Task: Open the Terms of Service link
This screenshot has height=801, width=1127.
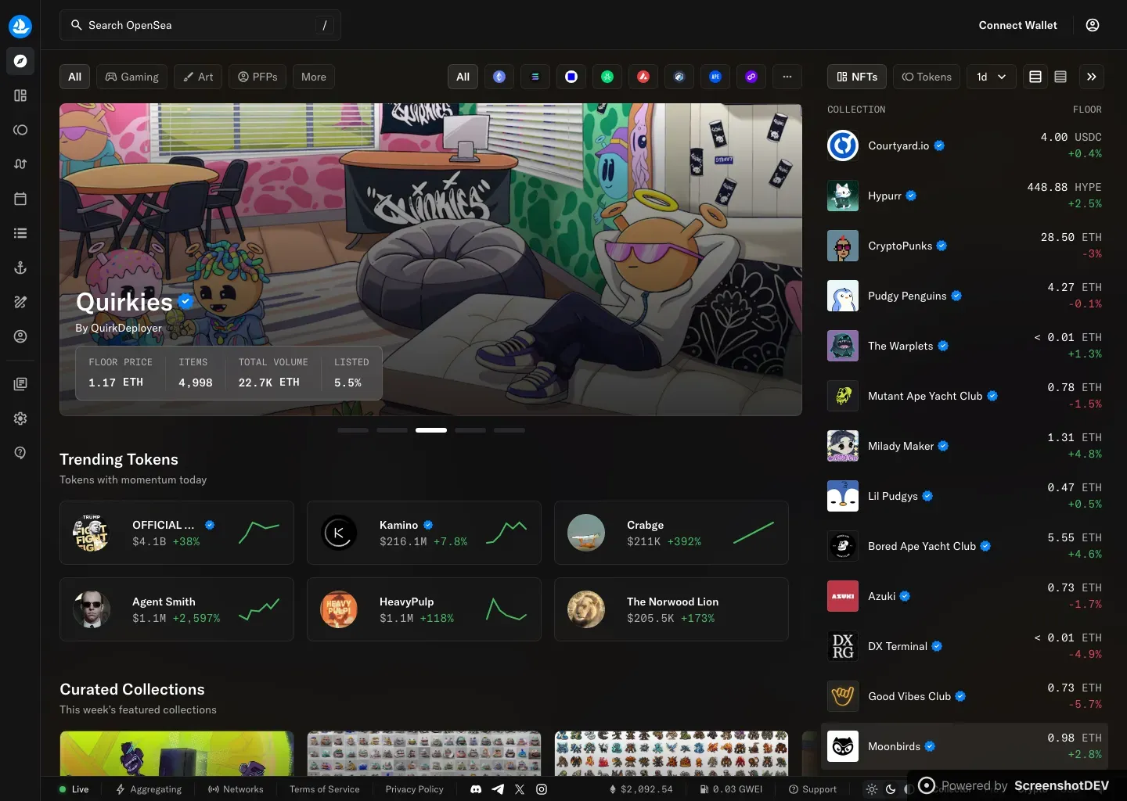Action: coord(325,789)
